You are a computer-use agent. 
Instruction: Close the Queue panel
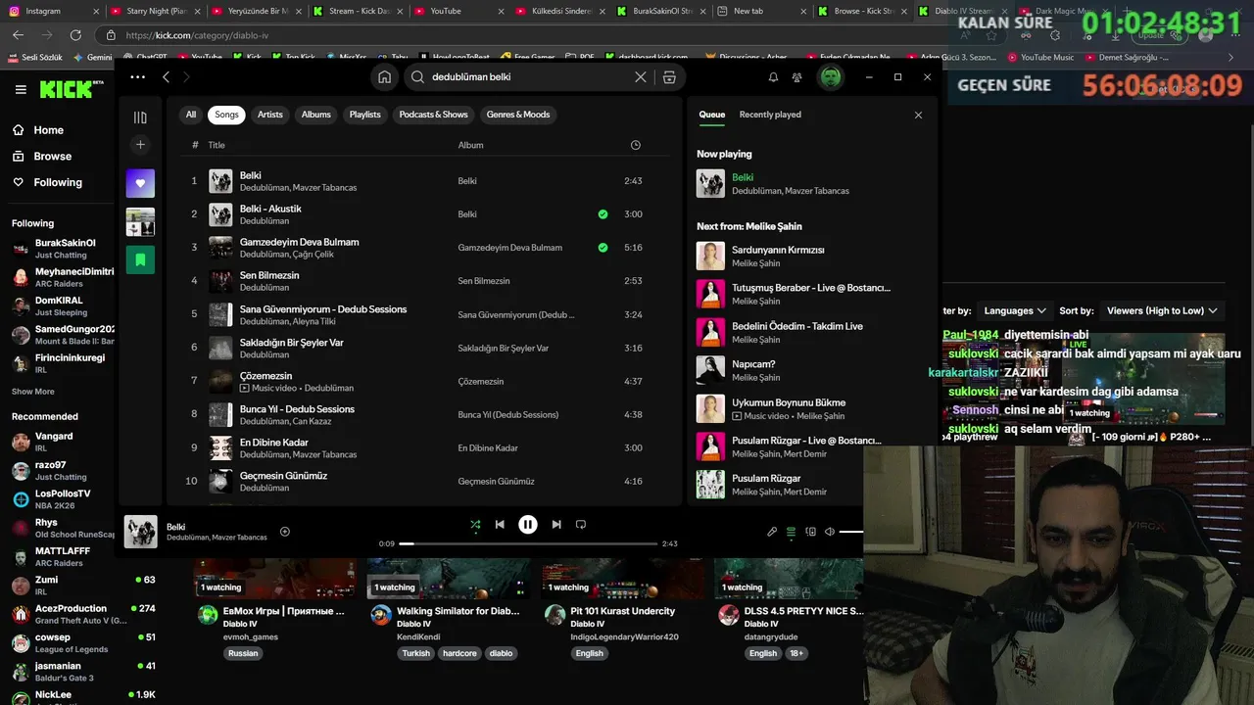(918, 116)
